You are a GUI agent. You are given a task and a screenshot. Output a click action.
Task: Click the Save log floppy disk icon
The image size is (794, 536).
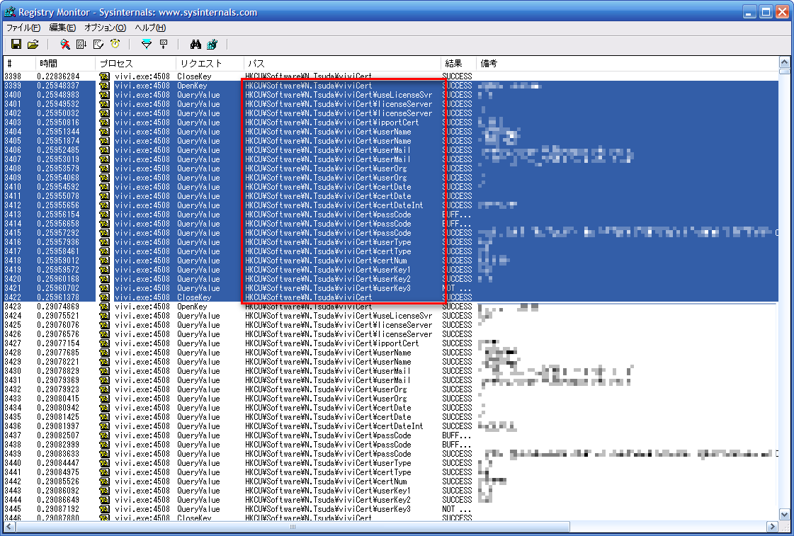click(x=16, y=45)
